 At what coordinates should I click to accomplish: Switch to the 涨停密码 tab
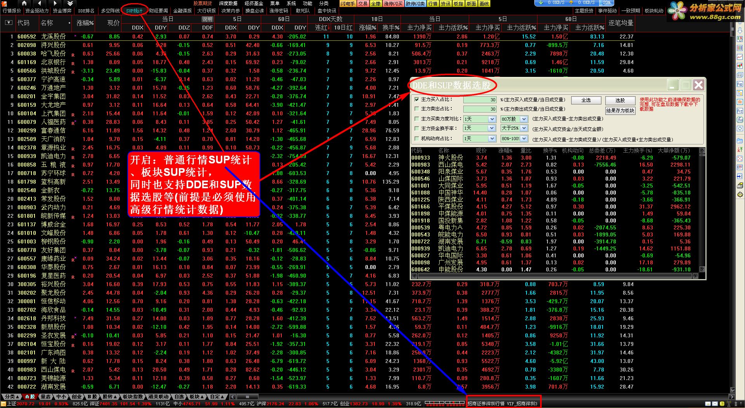pos(279,11)
